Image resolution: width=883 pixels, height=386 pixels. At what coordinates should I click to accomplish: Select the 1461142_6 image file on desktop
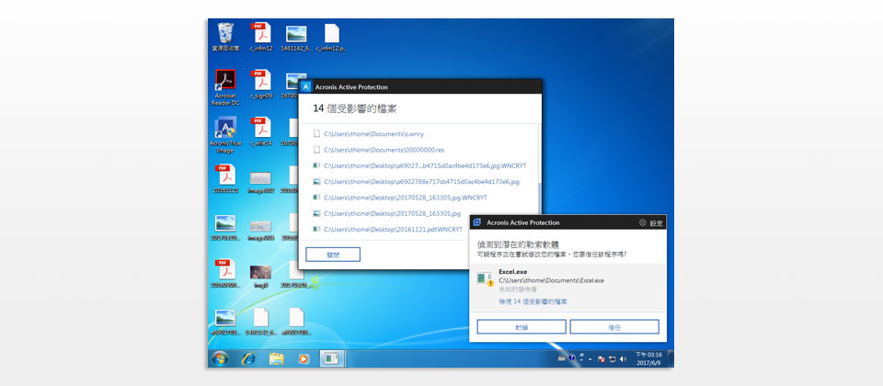pyautogui.click(x=295, y=37)
